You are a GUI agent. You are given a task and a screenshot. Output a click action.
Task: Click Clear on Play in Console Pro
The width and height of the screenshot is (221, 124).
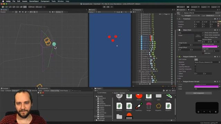(x=55, y=91)
